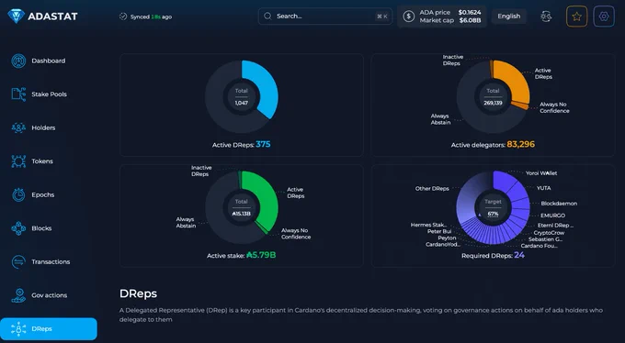Screen dimensions: 625x343
Task: Click the DReps sidebar icon
Action: (x=18, y=328)
